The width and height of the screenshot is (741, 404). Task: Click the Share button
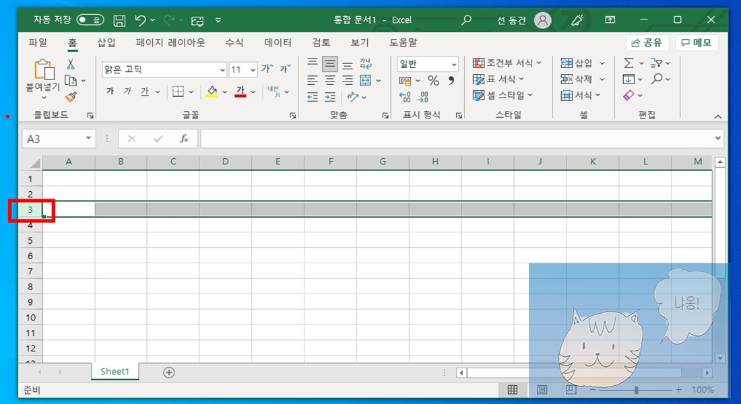(647, 43)
